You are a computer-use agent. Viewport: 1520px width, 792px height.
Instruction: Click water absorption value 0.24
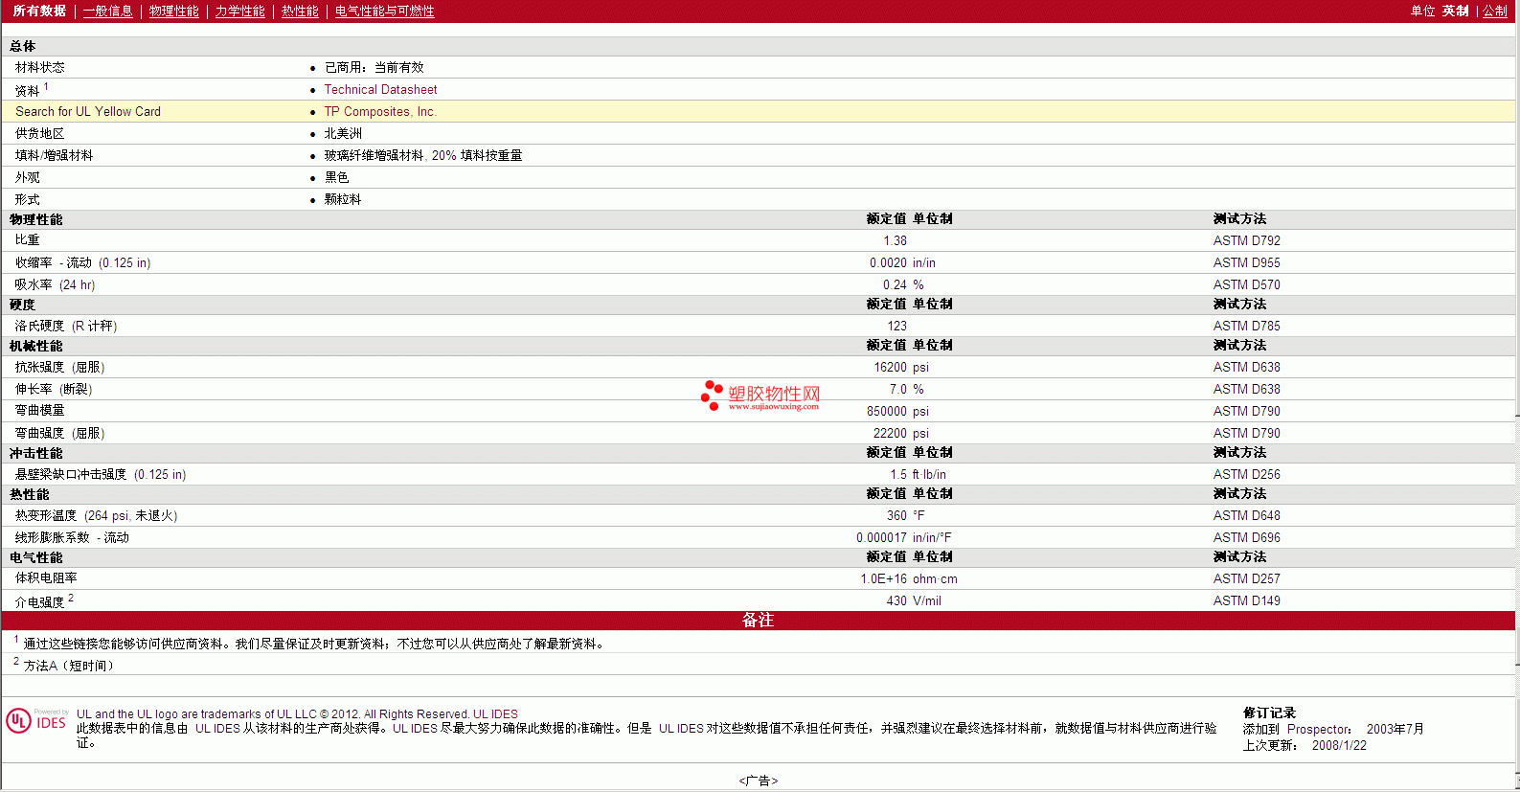895,284
